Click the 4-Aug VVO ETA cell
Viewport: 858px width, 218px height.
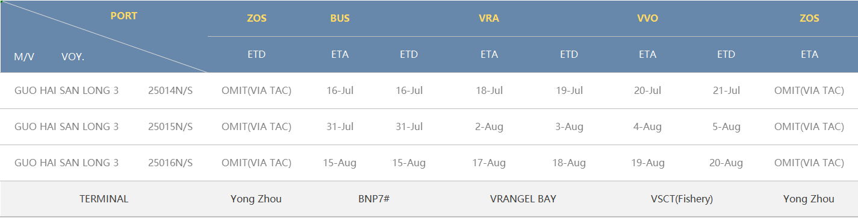(647, 127)
